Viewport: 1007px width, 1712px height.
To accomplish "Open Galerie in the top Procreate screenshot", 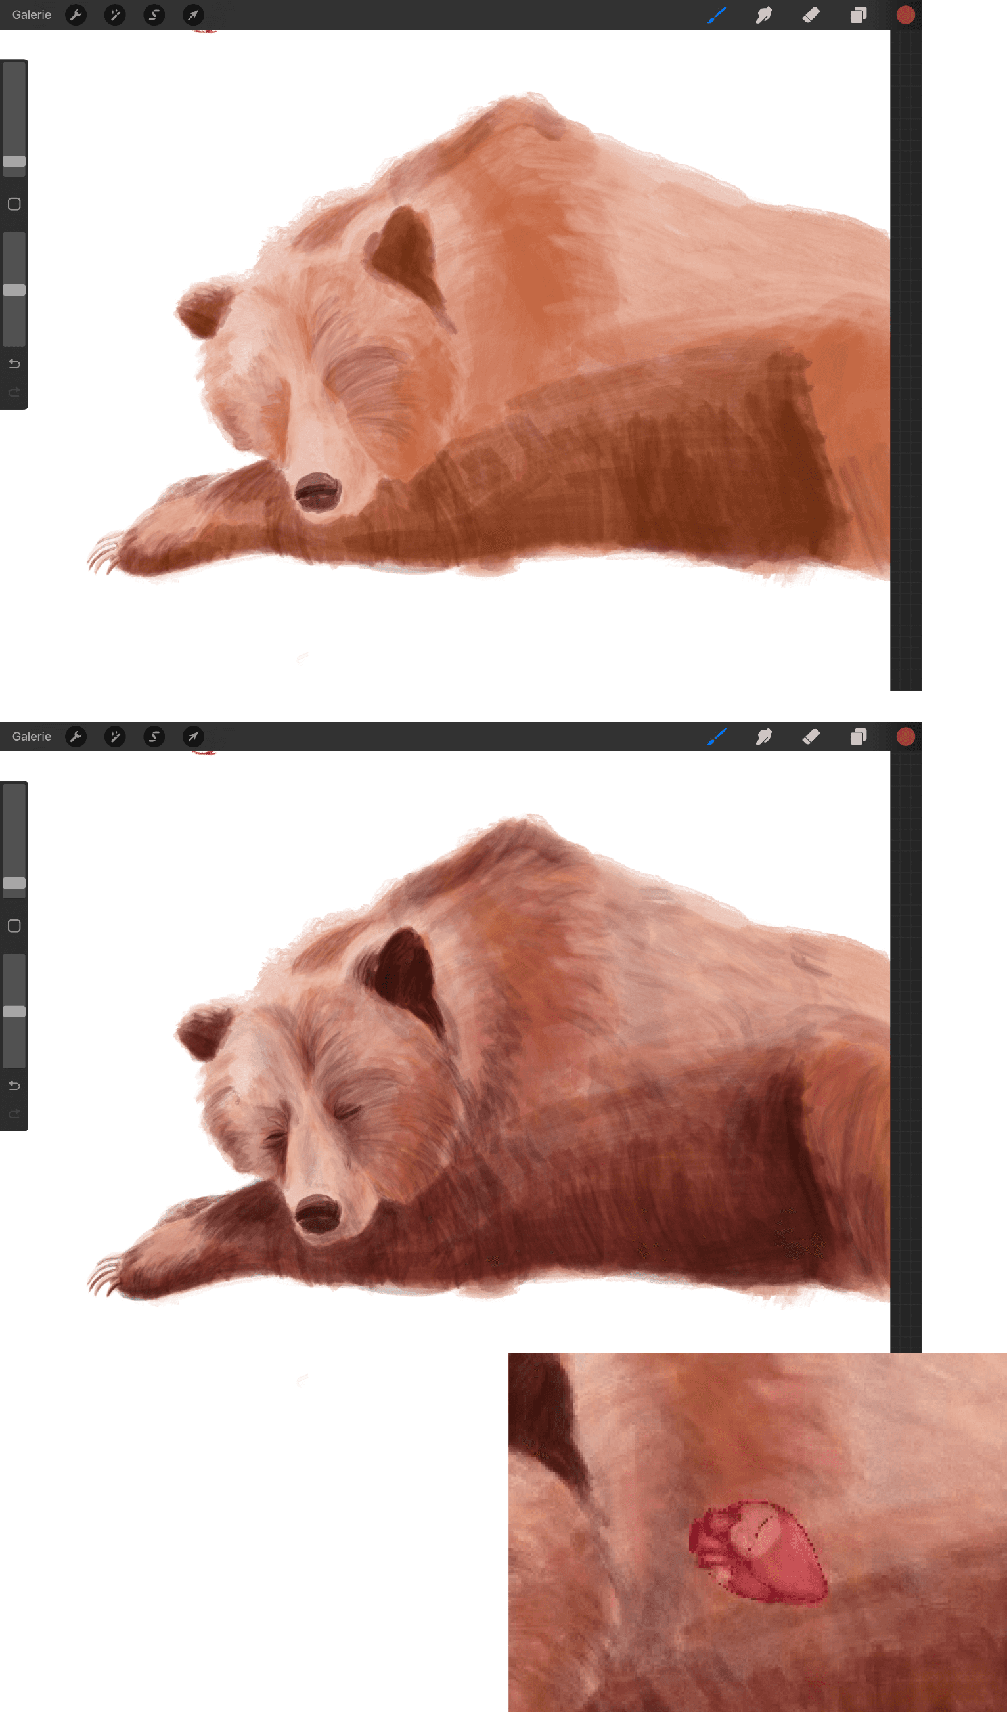I will click(32, 15).
